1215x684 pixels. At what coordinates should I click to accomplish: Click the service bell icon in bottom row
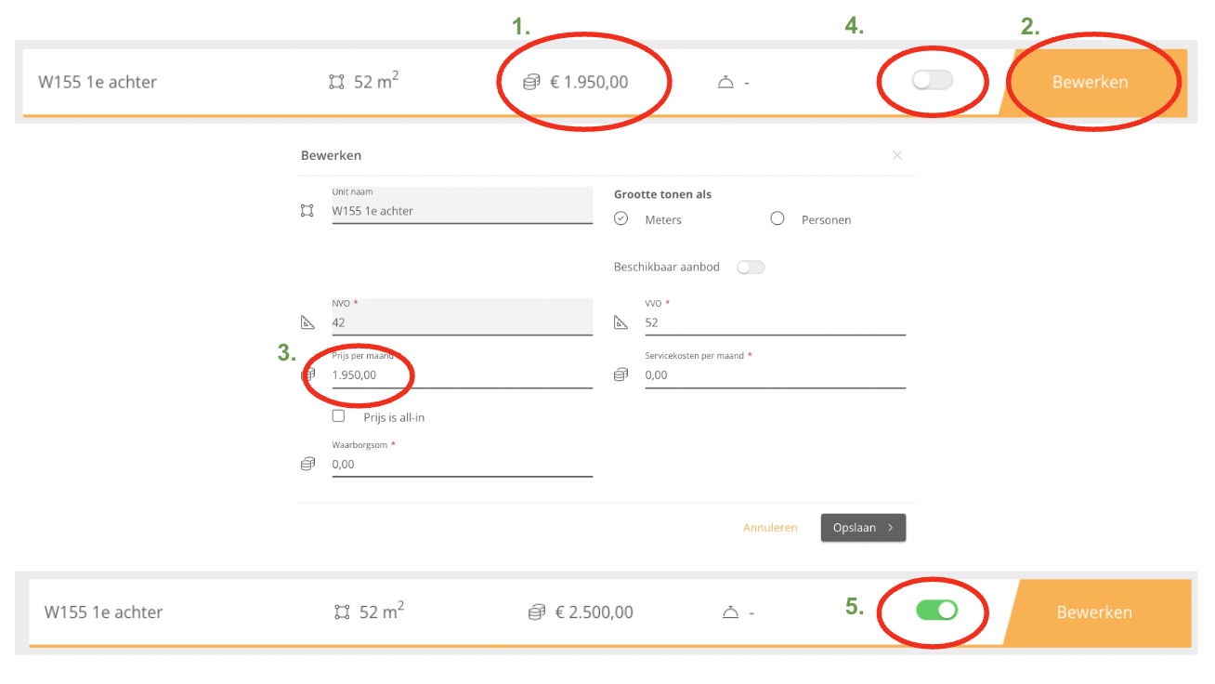click(731, 612)
